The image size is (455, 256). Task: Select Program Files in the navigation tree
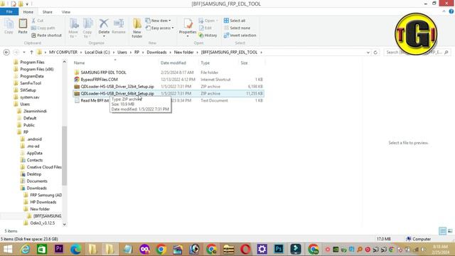pyautogui.click(x=32, y=62)
